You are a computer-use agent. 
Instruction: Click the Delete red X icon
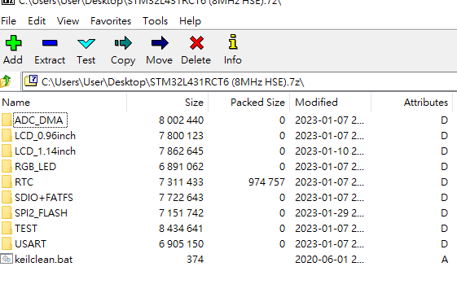[x=197, y=43]
